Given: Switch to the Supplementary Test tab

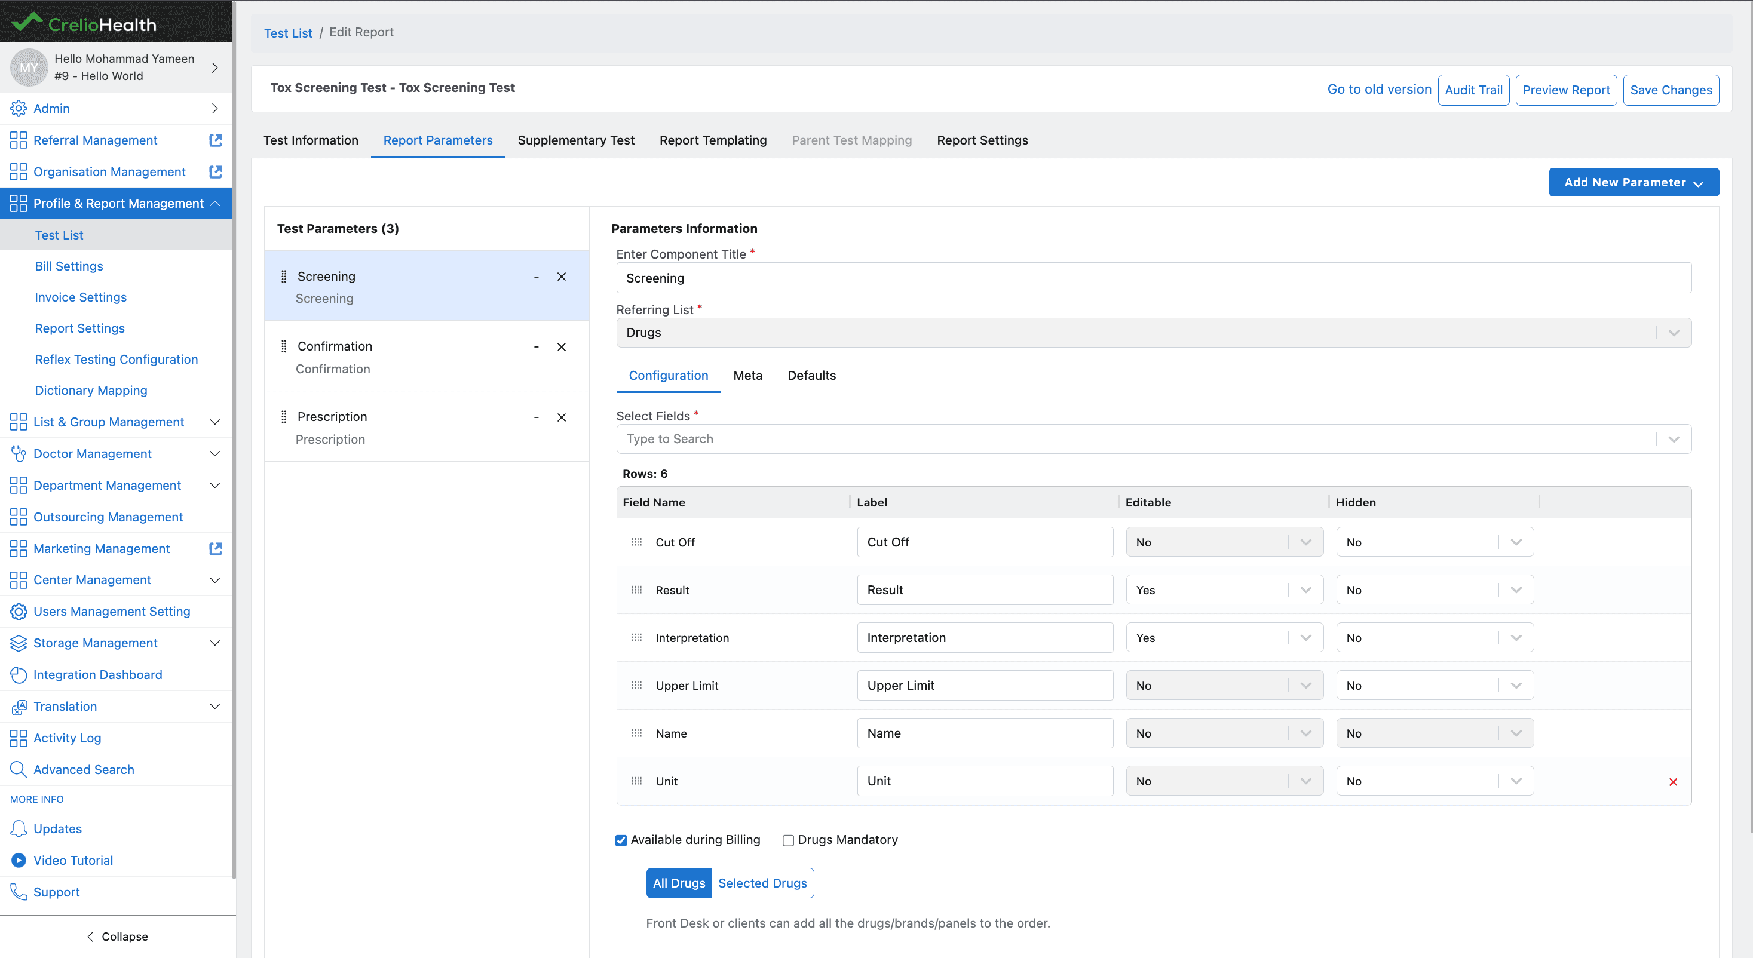Looking at the screenshot, I should pos(576,140).
